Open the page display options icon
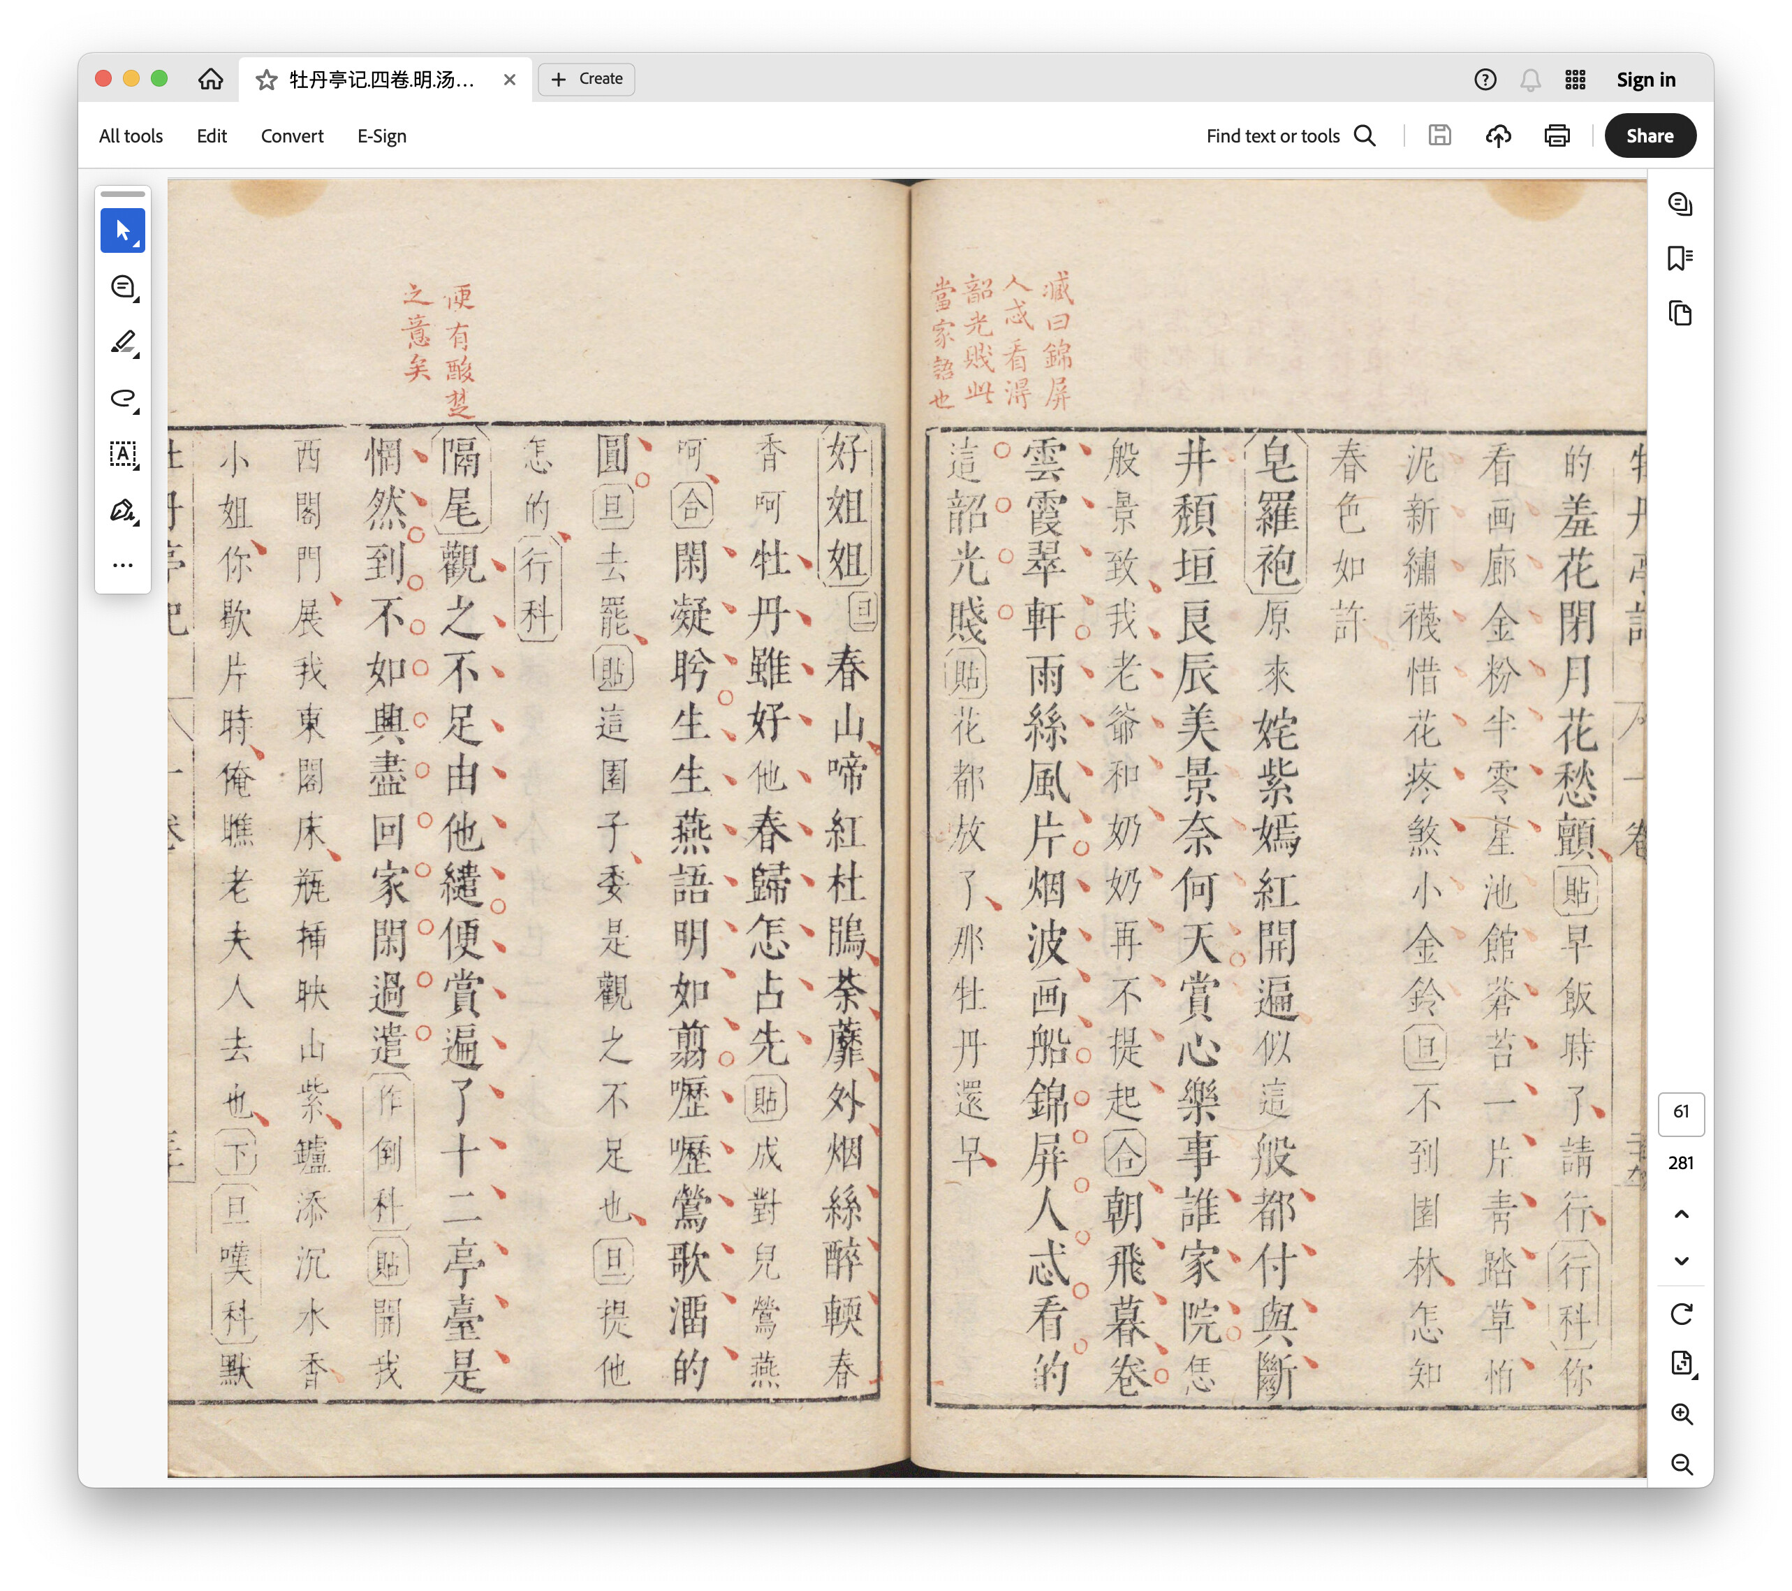The image size is (1792, 1591). (x=1681, y=1363)
